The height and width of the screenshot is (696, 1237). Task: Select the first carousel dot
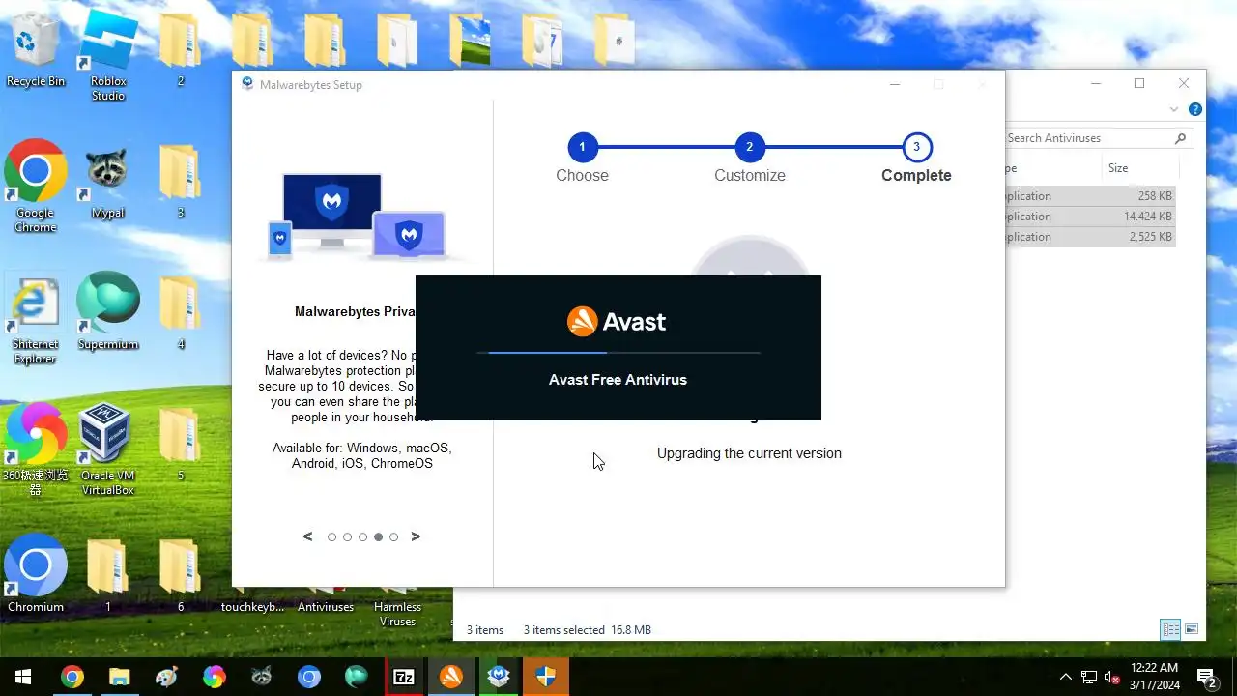pyautogui.click(x=331, y=536)
